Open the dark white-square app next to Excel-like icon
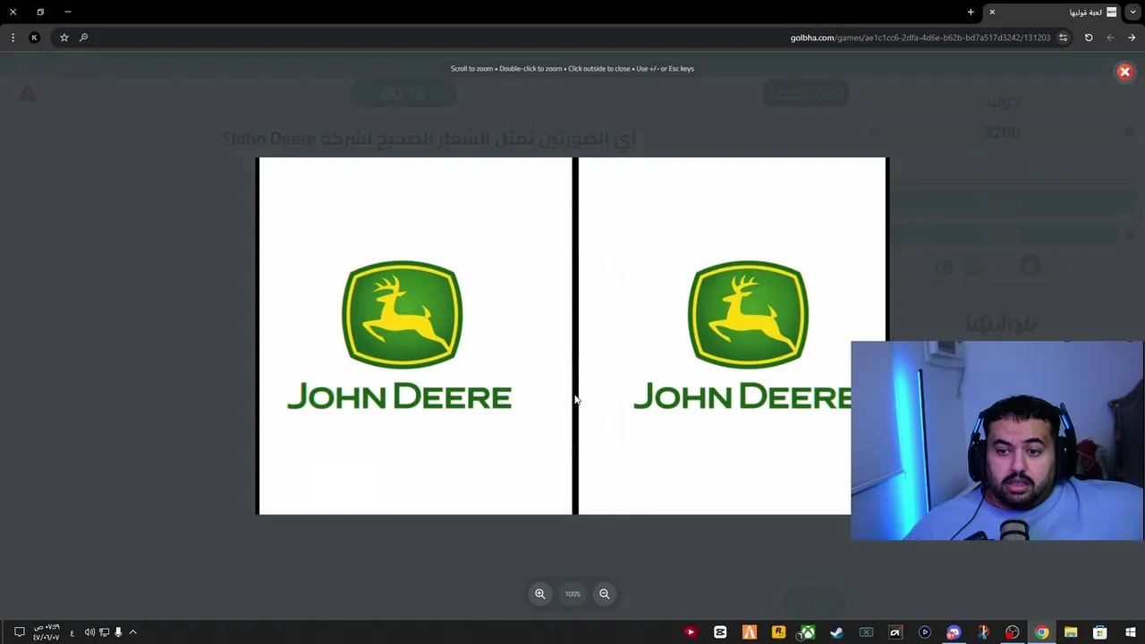 tap(895, 632)
